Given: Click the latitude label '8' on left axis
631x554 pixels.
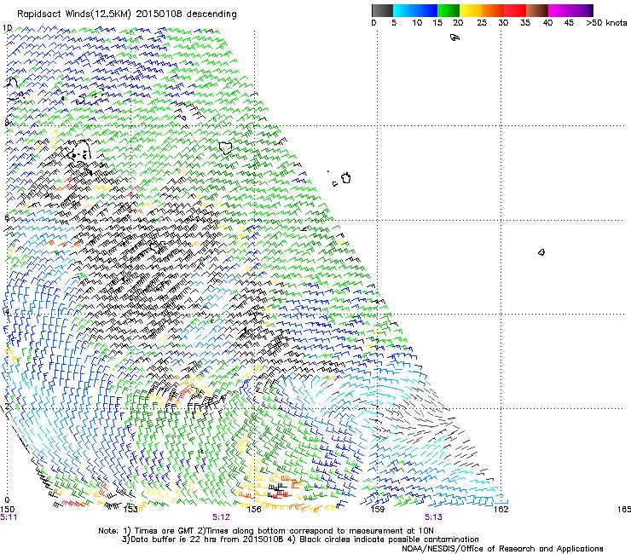Looking at the screenshot, I should [7, 123].
